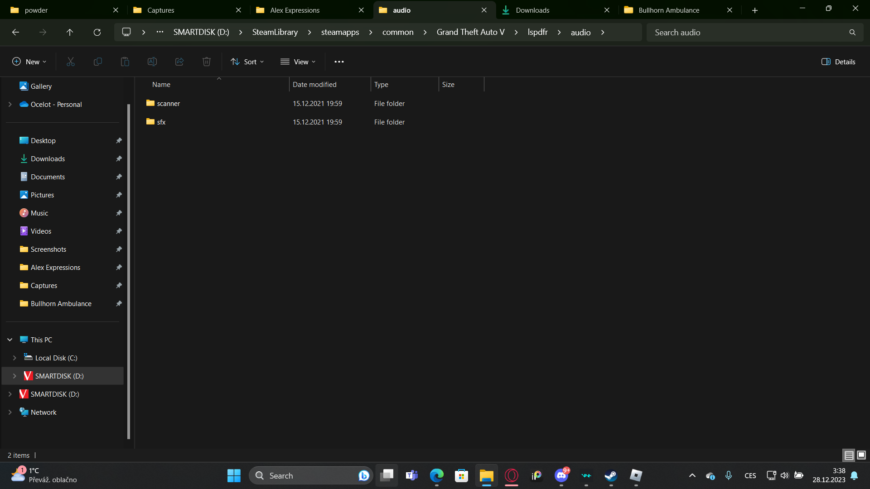Image resolution: width=870 pixels, height=489 pixels.
Task: Click the Grand Theft Auto V breadcrumb
Action: 470,32
